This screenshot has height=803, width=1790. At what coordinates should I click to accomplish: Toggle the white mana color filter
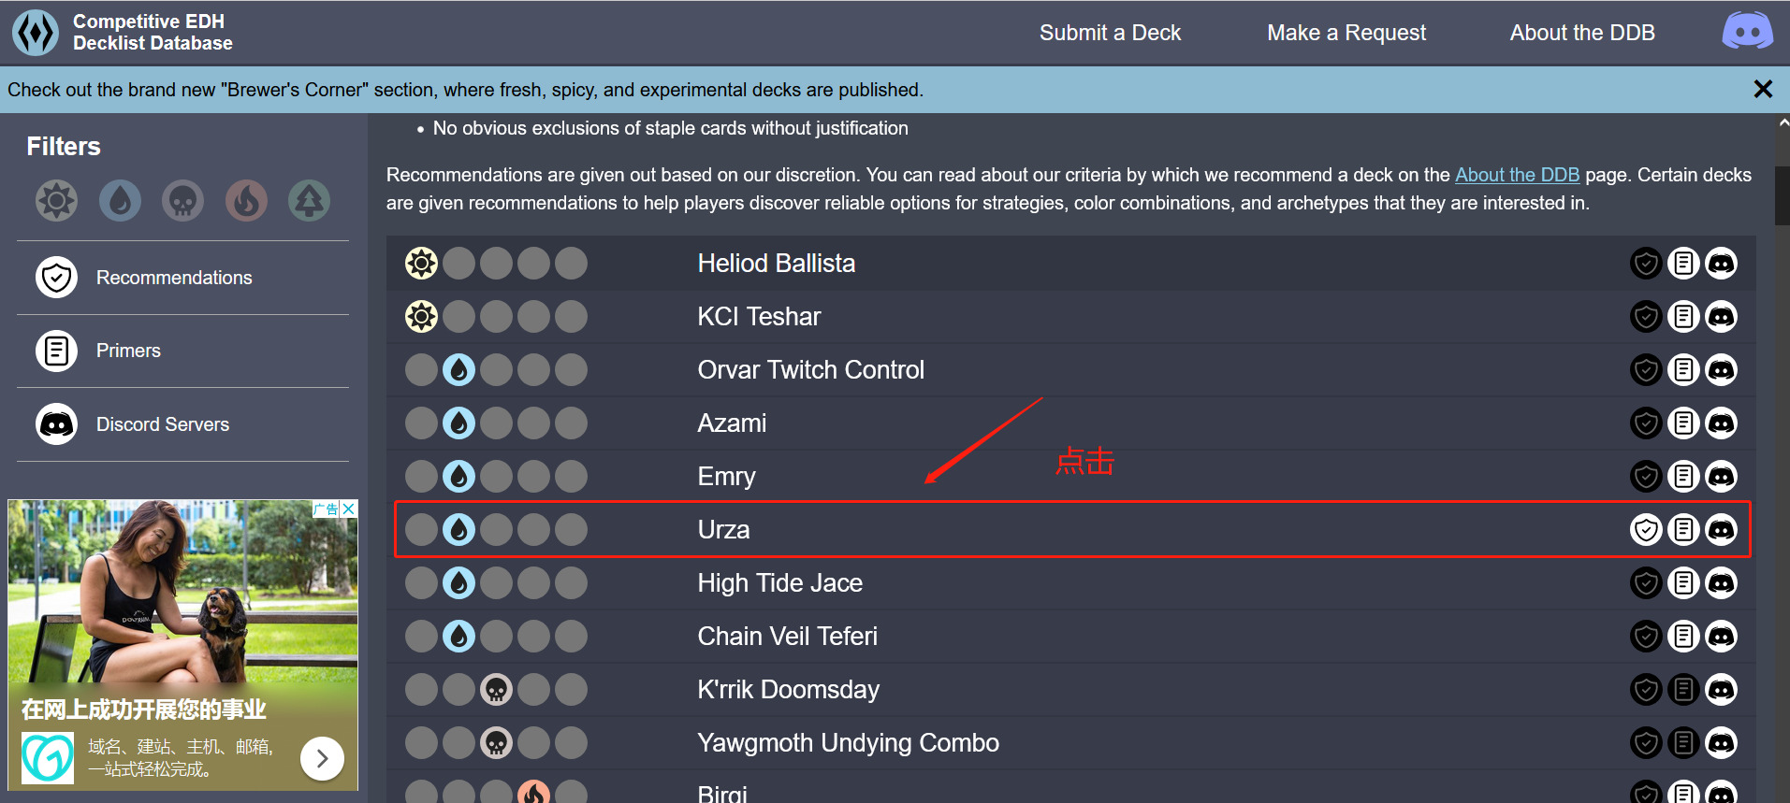click(56, 200)
